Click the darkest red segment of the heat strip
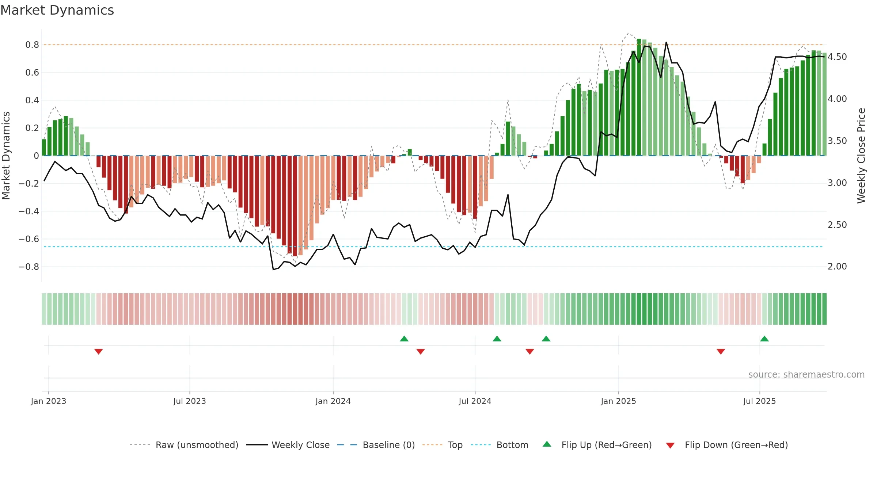The width and height of the screenshot is (877, 493). (295, 309)
